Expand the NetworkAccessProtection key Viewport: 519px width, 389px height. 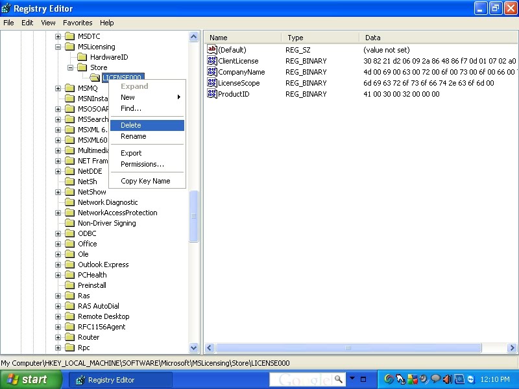click(58, 213)
